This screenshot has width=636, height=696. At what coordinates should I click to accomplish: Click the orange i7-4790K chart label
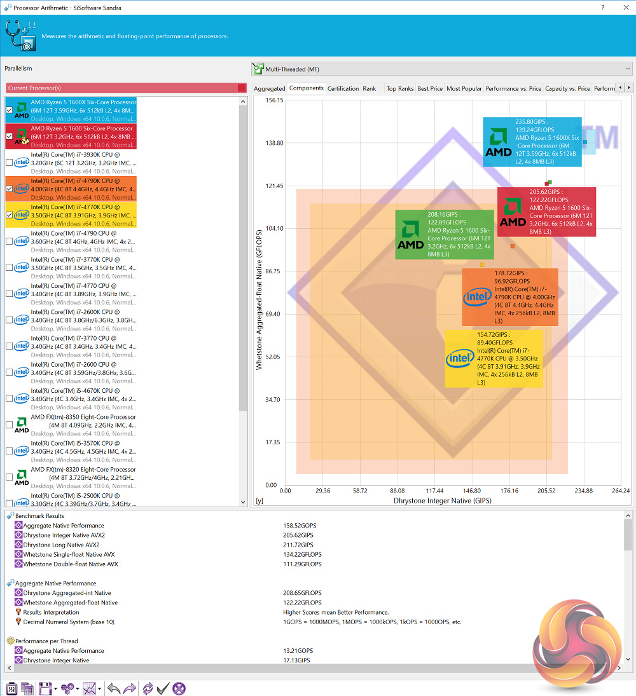[510, 297]
